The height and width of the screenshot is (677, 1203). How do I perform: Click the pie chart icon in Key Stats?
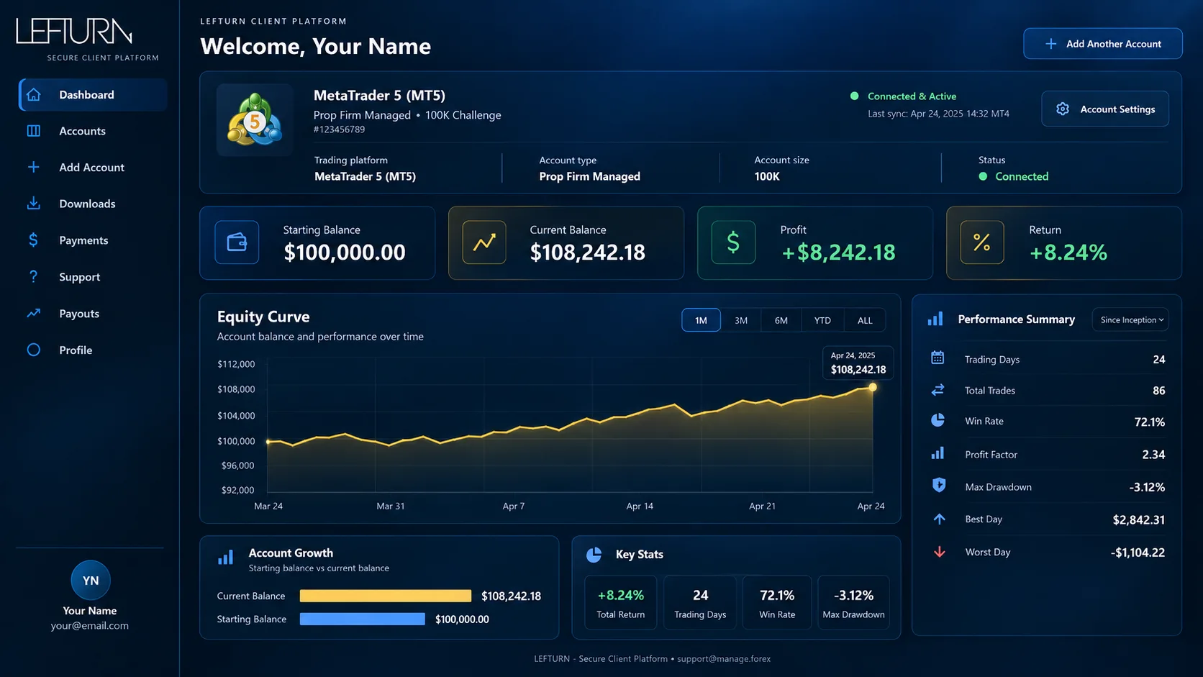pyautogui.click(x=594, y=555)
